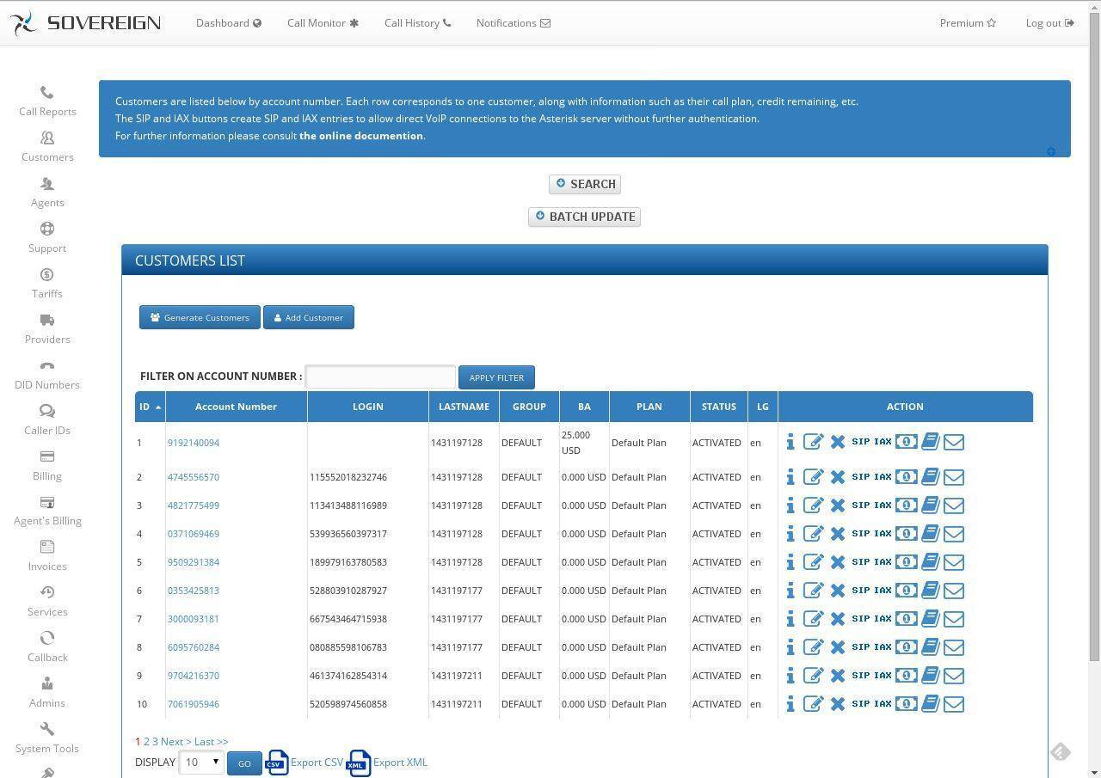
Task: Export customer list as CSV
Action: click(x=304, y=763)
